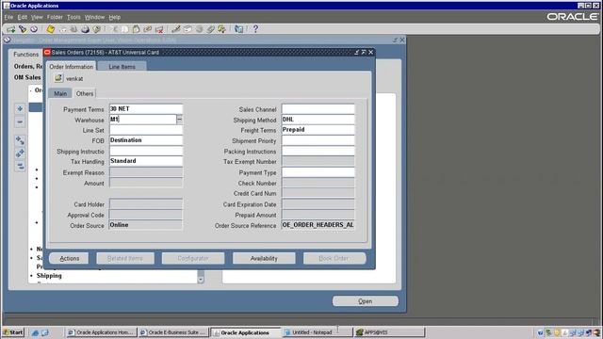
Task: Click the Configurator button
Action: pos(193,258)
